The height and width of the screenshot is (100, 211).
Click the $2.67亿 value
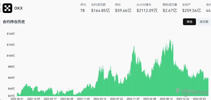170,10
